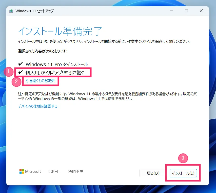Open the デバイスの仕様を確認する link
Screen dimensions: 216x193
tap(38, 106)
